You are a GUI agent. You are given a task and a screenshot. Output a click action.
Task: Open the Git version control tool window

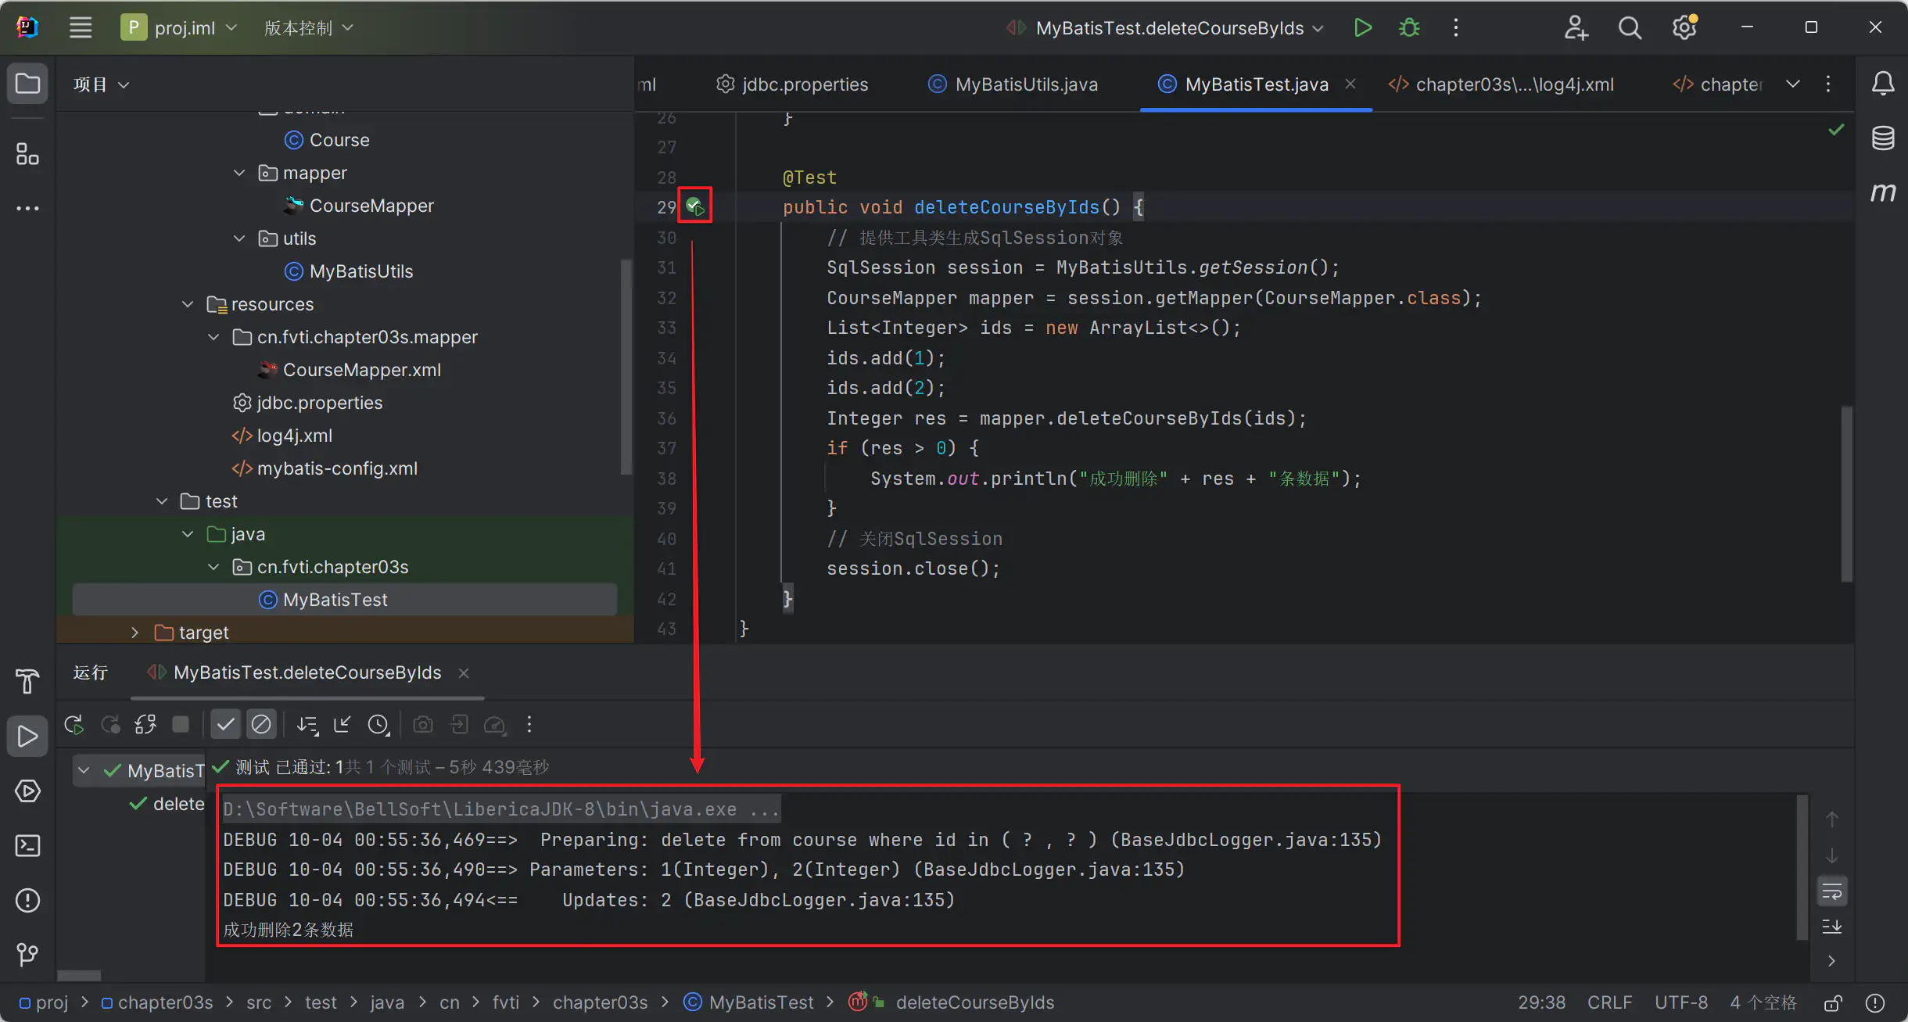pyautogui.click(x=27, y=954)
